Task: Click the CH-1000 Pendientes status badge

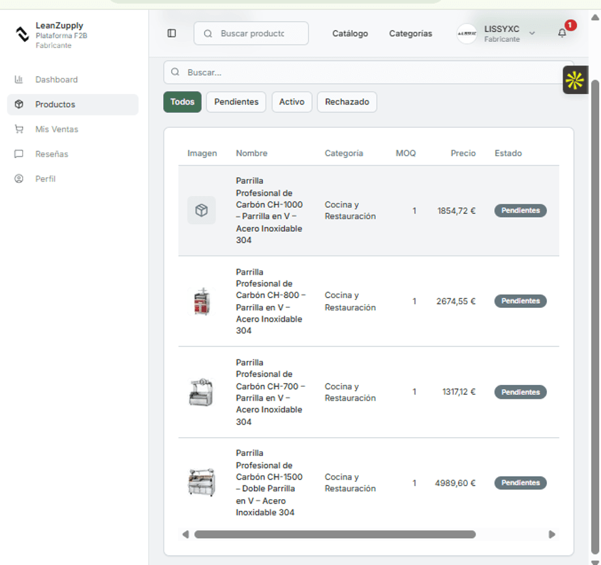Action: coord(521,211)
